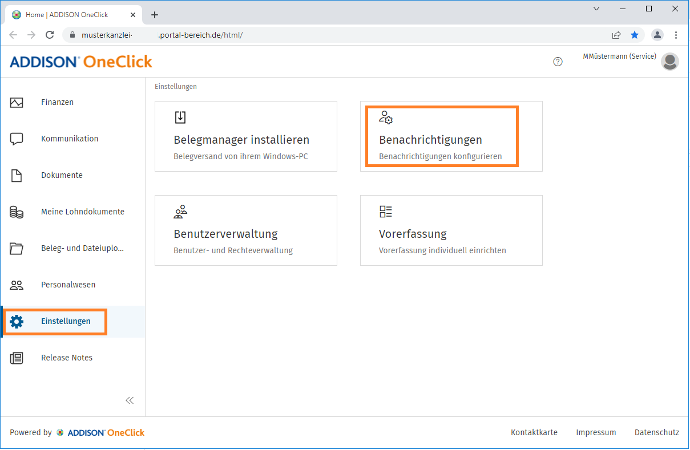Screen dimensions: 690x450
Task: Click the 'Vorerfassung individuell einrichten' description text
Action: (x=442, y=250)
